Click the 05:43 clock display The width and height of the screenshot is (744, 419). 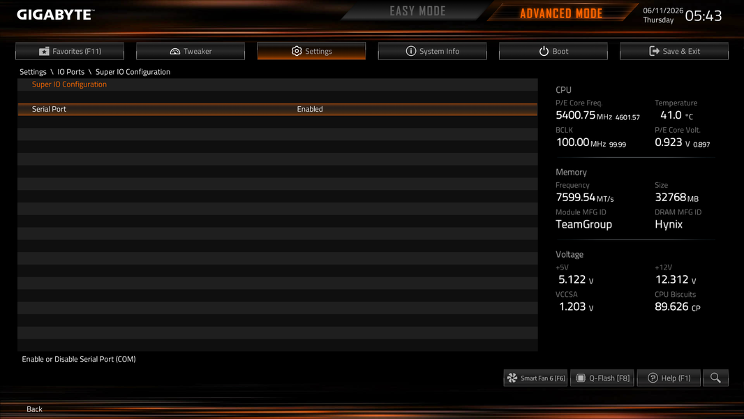(x=704, y=16)
